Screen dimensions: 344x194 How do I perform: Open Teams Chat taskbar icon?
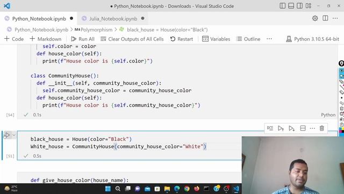point(138,189)
